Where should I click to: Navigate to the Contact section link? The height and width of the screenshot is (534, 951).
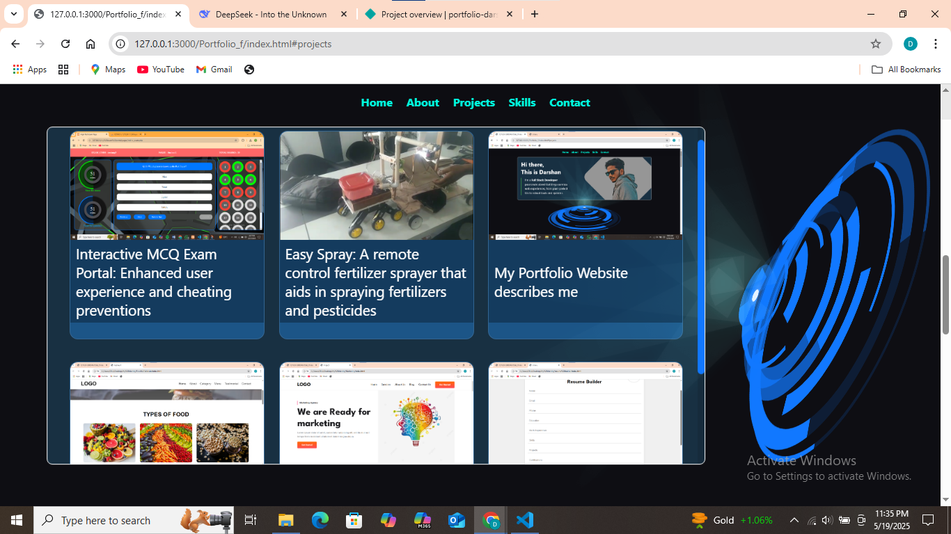tap(569, 102)
